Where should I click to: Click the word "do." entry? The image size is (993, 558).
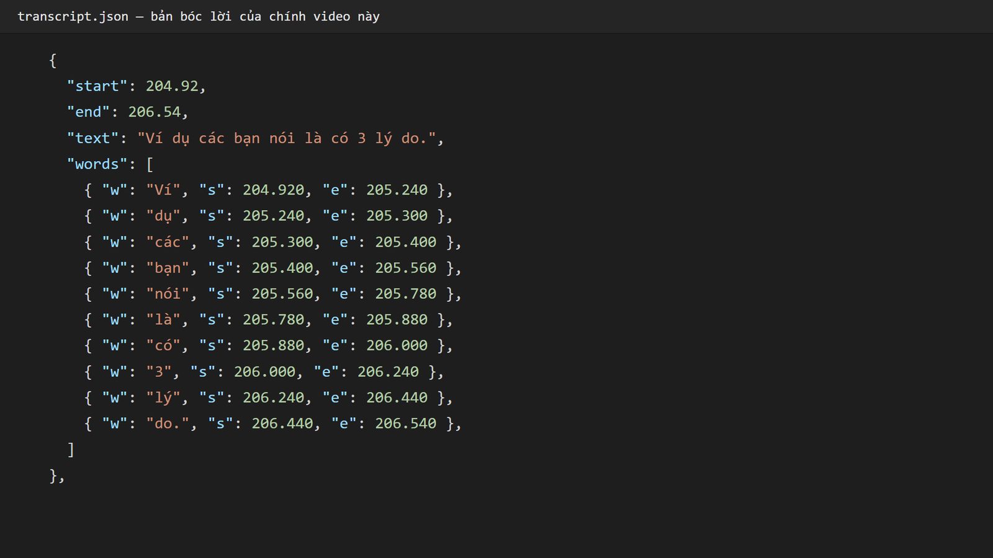168,423
